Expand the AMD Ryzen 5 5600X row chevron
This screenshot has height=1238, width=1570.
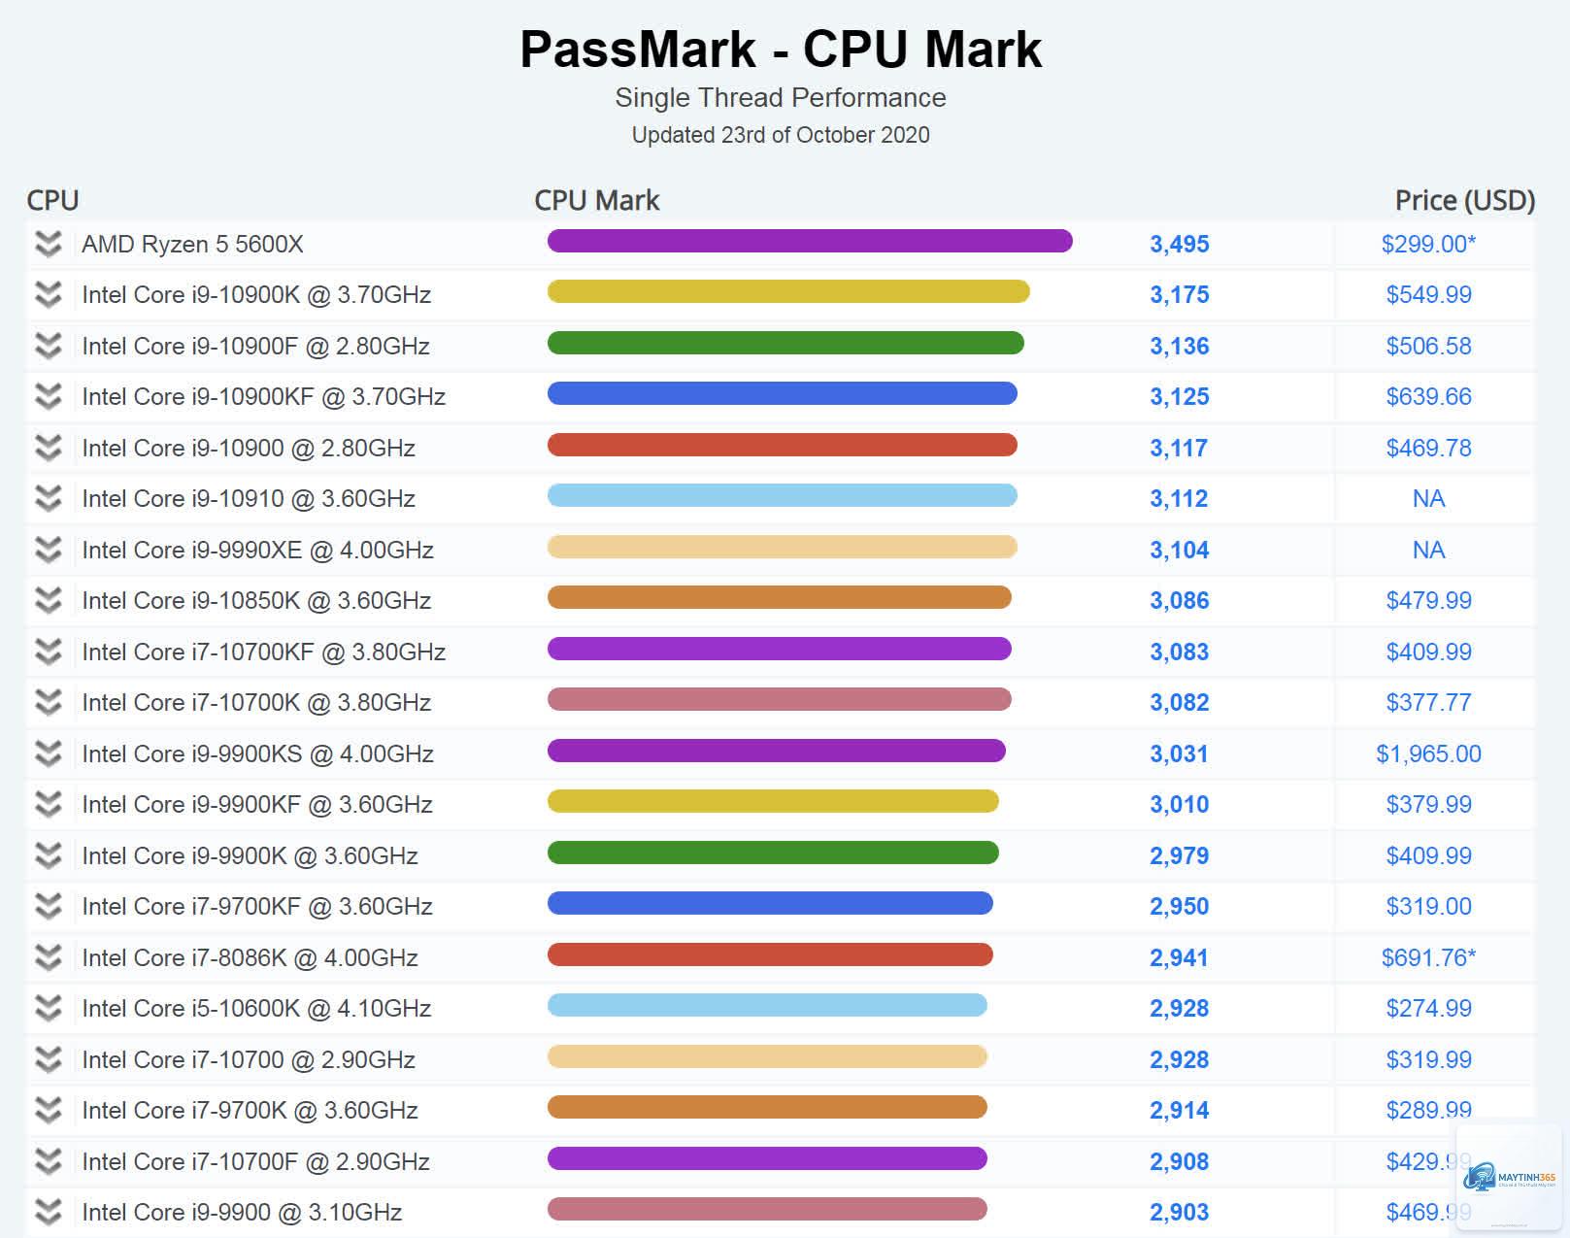(48, 244)
